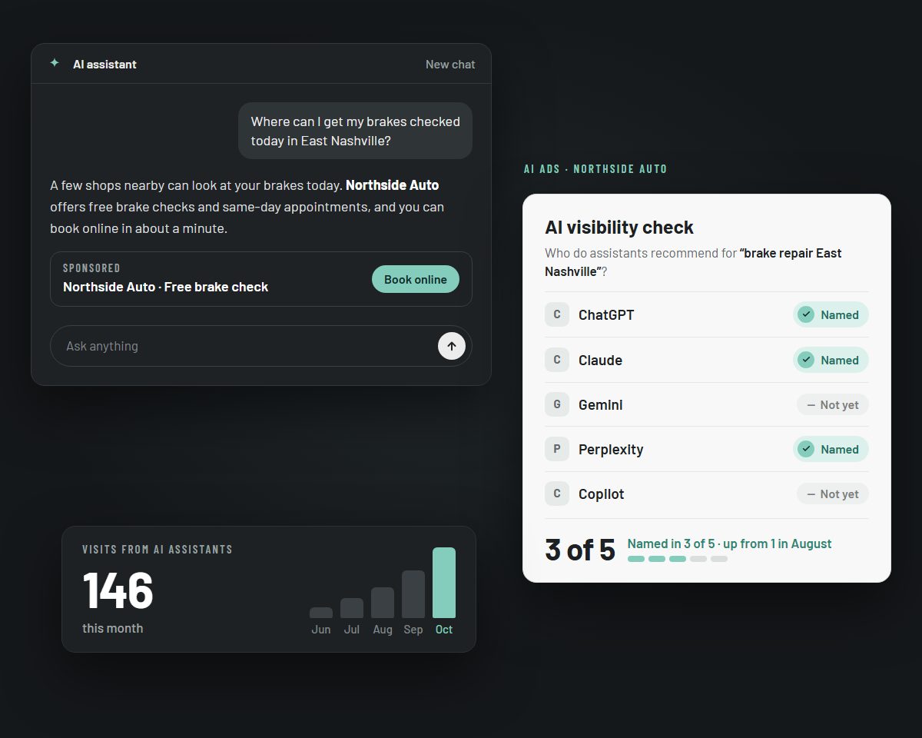Send message with the arrow-up button
Screen dimensions: 922x738
pyautogui.click(x=452, y=346)
